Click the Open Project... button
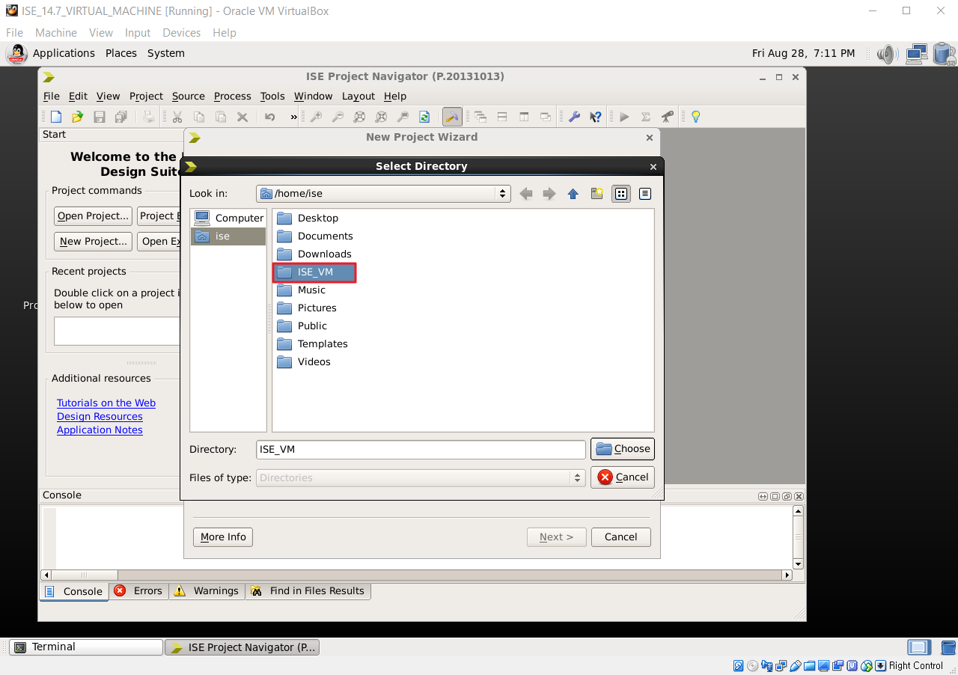 point(94,216)
